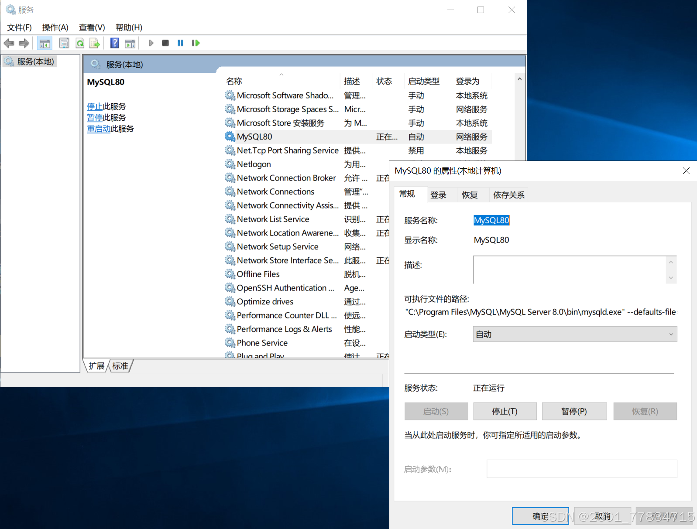
Task: Switch to the 依存关系 tab
Action: (x=509, y=195)
